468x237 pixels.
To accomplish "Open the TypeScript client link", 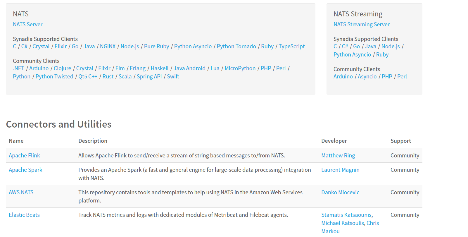I will pos(291,47).
